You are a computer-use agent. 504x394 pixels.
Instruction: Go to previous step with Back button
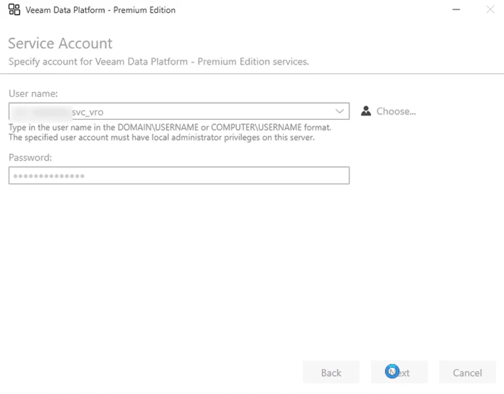(x=331, y=372)
